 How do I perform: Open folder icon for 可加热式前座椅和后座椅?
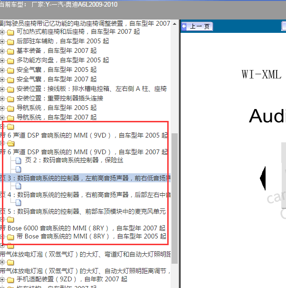pyautogui.click(x=10, y=32)
